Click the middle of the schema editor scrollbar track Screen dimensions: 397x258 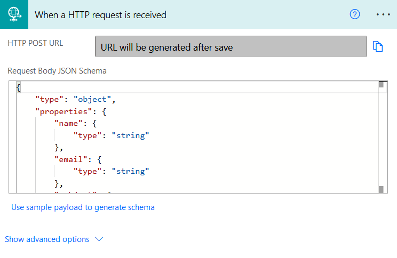point(381,136)
